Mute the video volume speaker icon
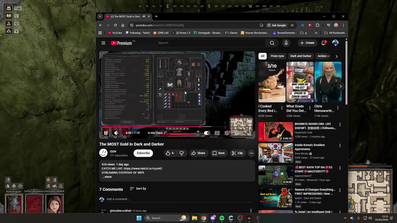397x223 pixels. [x=116, y=133]
